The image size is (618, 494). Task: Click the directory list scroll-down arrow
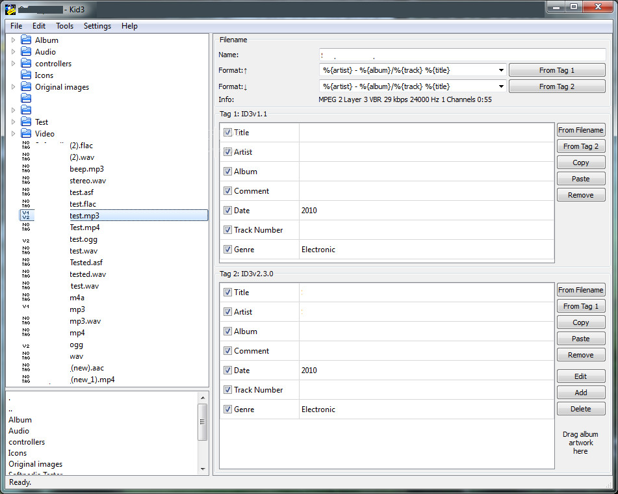pyautogui.click(x=203, y=469)
